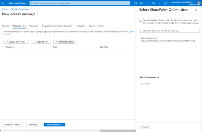Switch to the Requests tab
The width and height of the screenshot is (202, 132).
(34, 26)
